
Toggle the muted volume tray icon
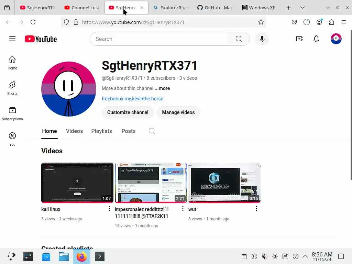coord(264,256)
